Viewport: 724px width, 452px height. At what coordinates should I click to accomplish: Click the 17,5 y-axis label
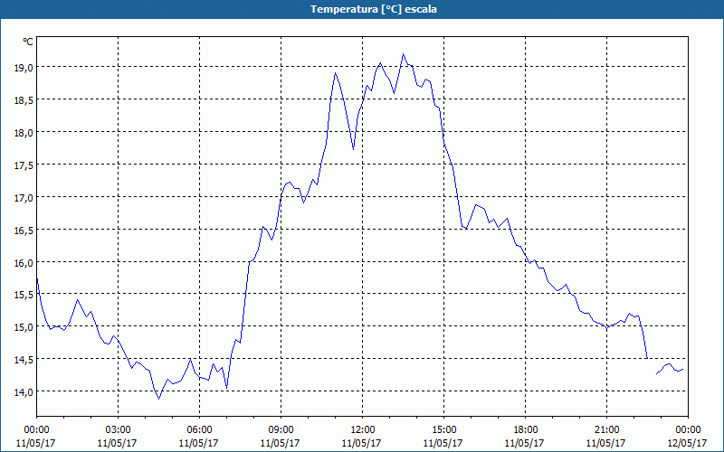(24, 165)
